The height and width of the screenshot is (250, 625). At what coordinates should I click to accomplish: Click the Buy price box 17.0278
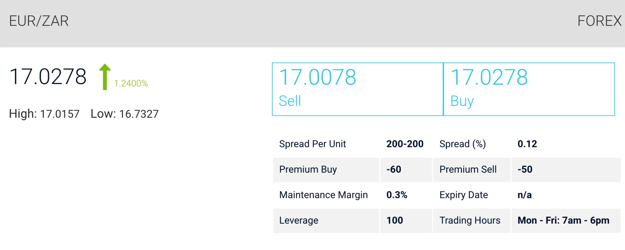(x=529, y=89)
